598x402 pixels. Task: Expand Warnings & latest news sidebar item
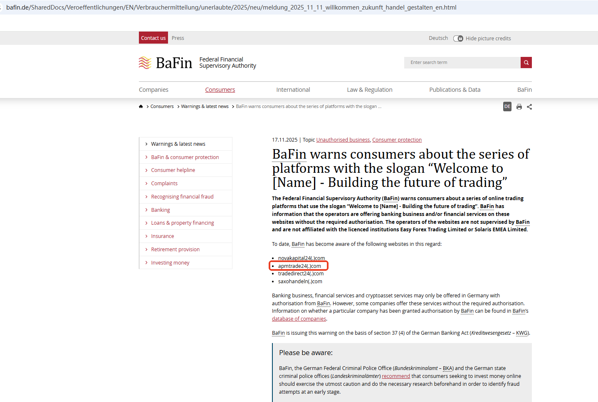[x=185, y=144]
